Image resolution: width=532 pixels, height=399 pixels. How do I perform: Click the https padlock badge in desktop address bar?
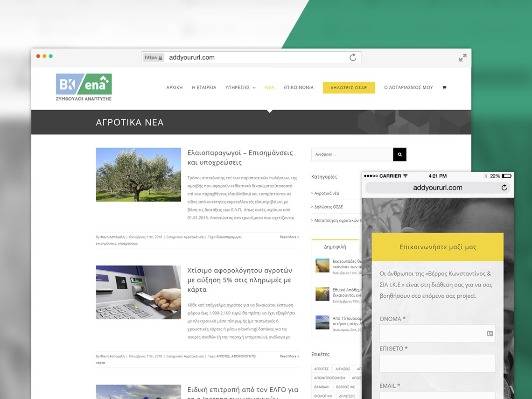[x=154, y=57]
